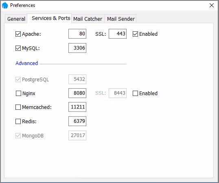This screenshot has height=183, width=219.
Task: Tick the Redis checkbox
Action: coord(18,121)
